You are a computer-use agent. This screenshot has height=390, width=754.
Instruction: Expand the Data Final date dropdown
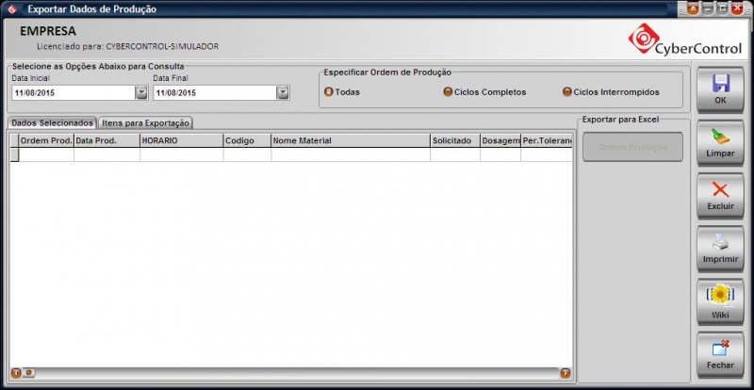pos(283,93)
